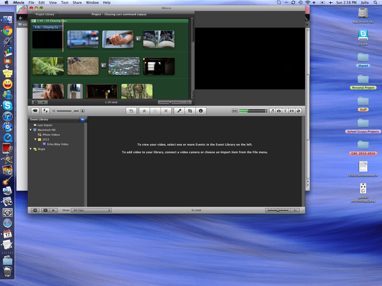This screenshot has height=286, width=382.
Task: Toggle show or hide Event Library list
Action: 35,210
